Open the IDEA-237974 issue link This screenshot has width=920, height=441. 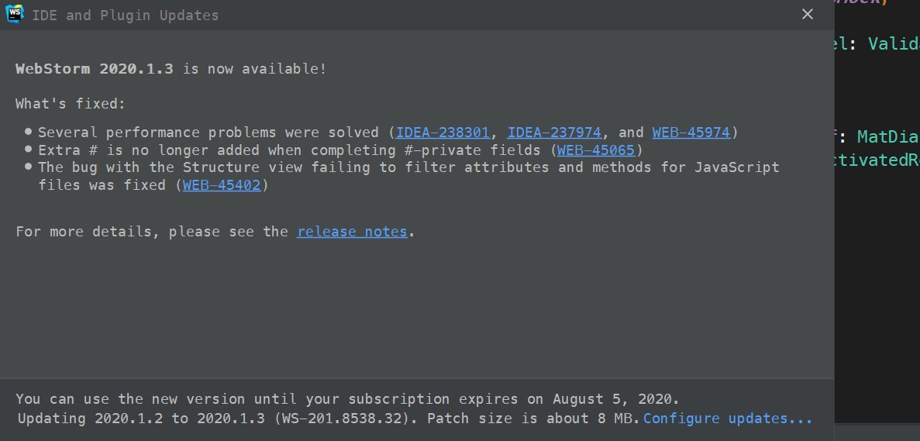pyautogui.click(x=554, y=133)
